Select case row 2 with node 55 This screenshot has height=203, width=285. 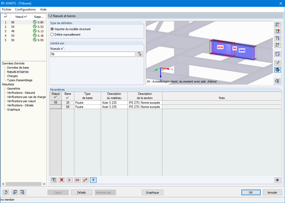coord(23,27)
